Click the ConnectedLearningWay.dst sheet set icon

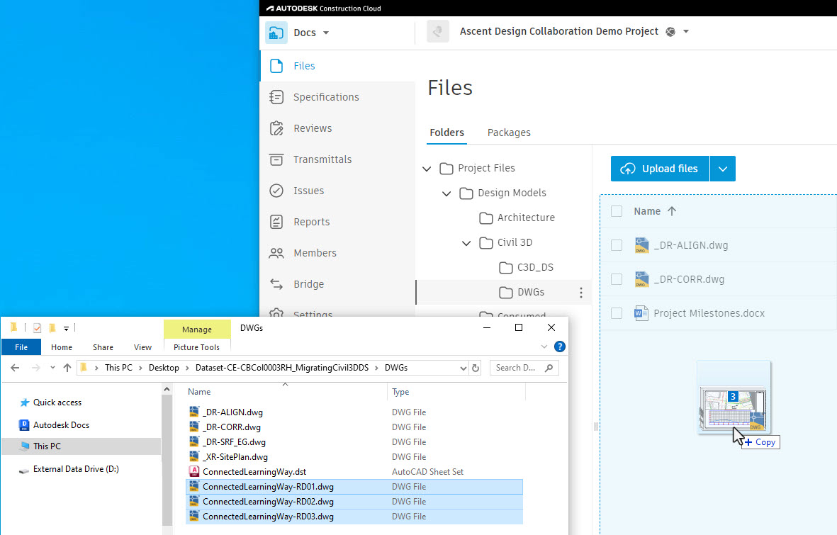[194, 471]
